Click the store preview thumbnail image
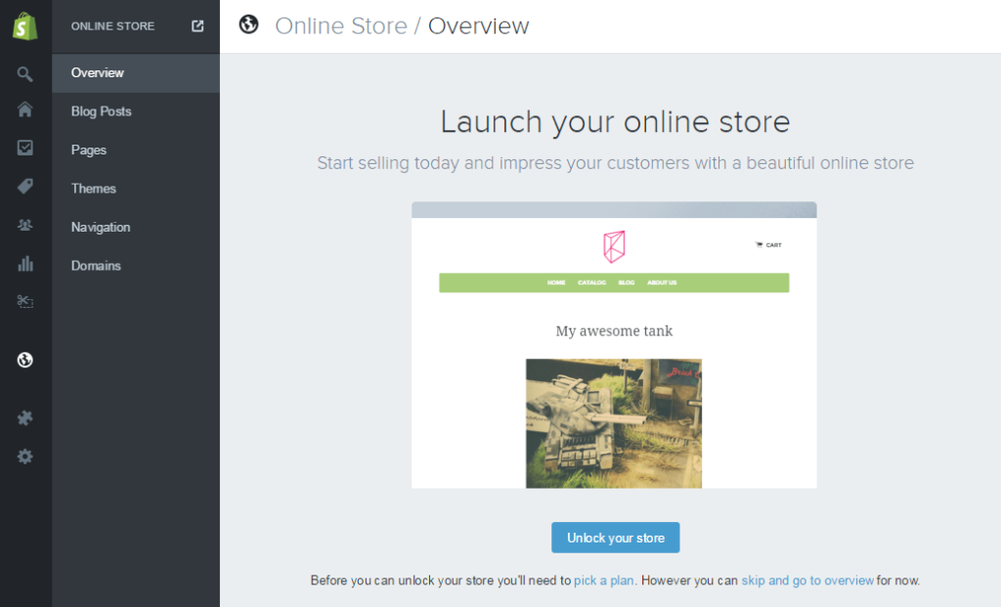1001x607 pixels. point(614,345)
